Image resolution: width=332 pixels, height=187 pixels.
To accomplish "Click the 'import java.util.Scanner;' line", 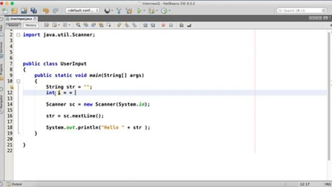I will click(x=59, y=35).
